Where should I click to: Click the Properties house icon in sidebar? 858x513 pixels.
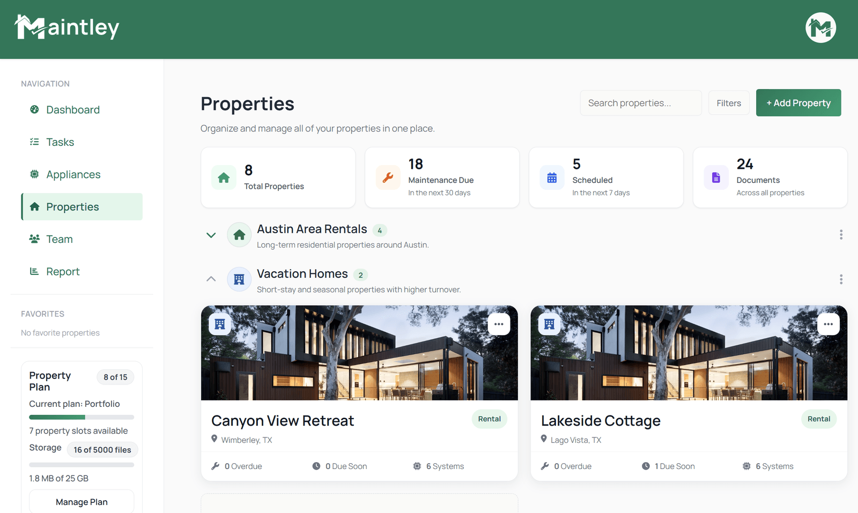coord(34,206)
